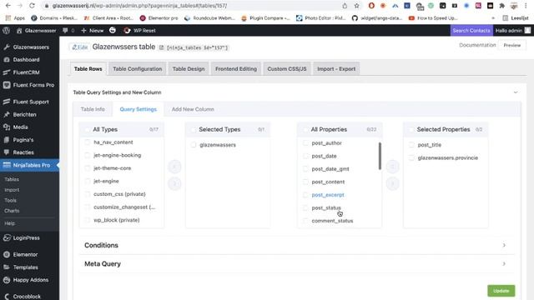Switch to the Table Configuration tab
The image size is (534, 300).
click(x=137, y=68)
